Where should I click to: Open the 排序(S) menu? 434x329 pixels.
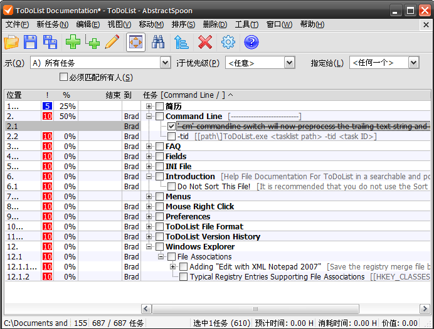[x=183, y=24]
